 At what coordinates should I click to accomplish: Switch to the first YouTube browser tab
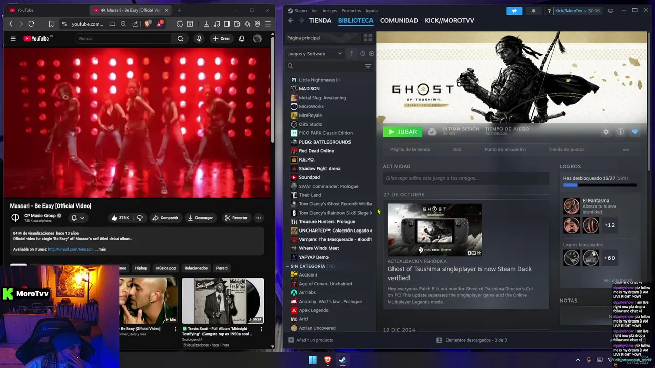(45, 10)
